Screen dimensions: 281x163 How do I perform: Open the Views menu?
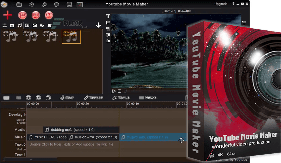pos(148,98)
